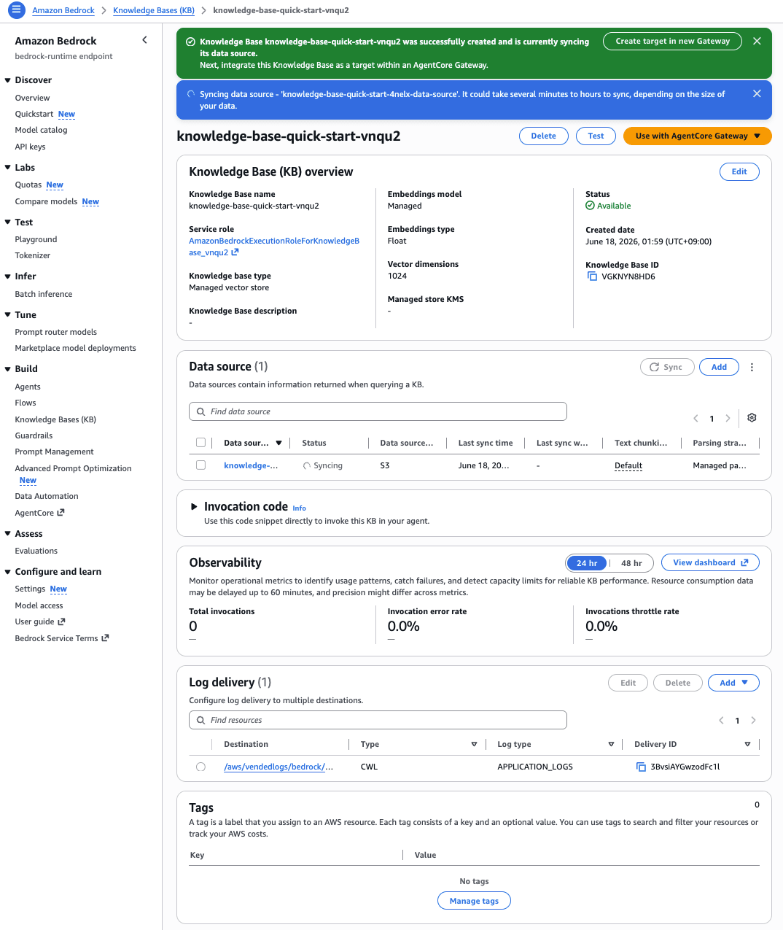Collapse Configure and learn section
This screenshot has height=930, width=783.
pos(7,572)
